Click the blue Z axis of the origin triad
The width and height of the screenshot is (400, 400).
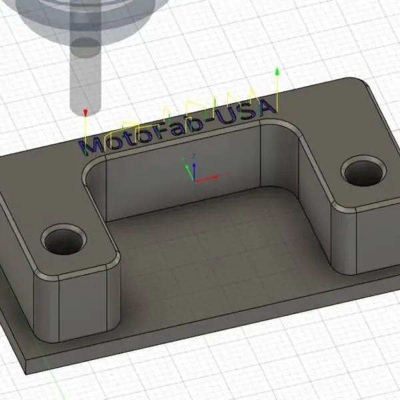point(193,157)
